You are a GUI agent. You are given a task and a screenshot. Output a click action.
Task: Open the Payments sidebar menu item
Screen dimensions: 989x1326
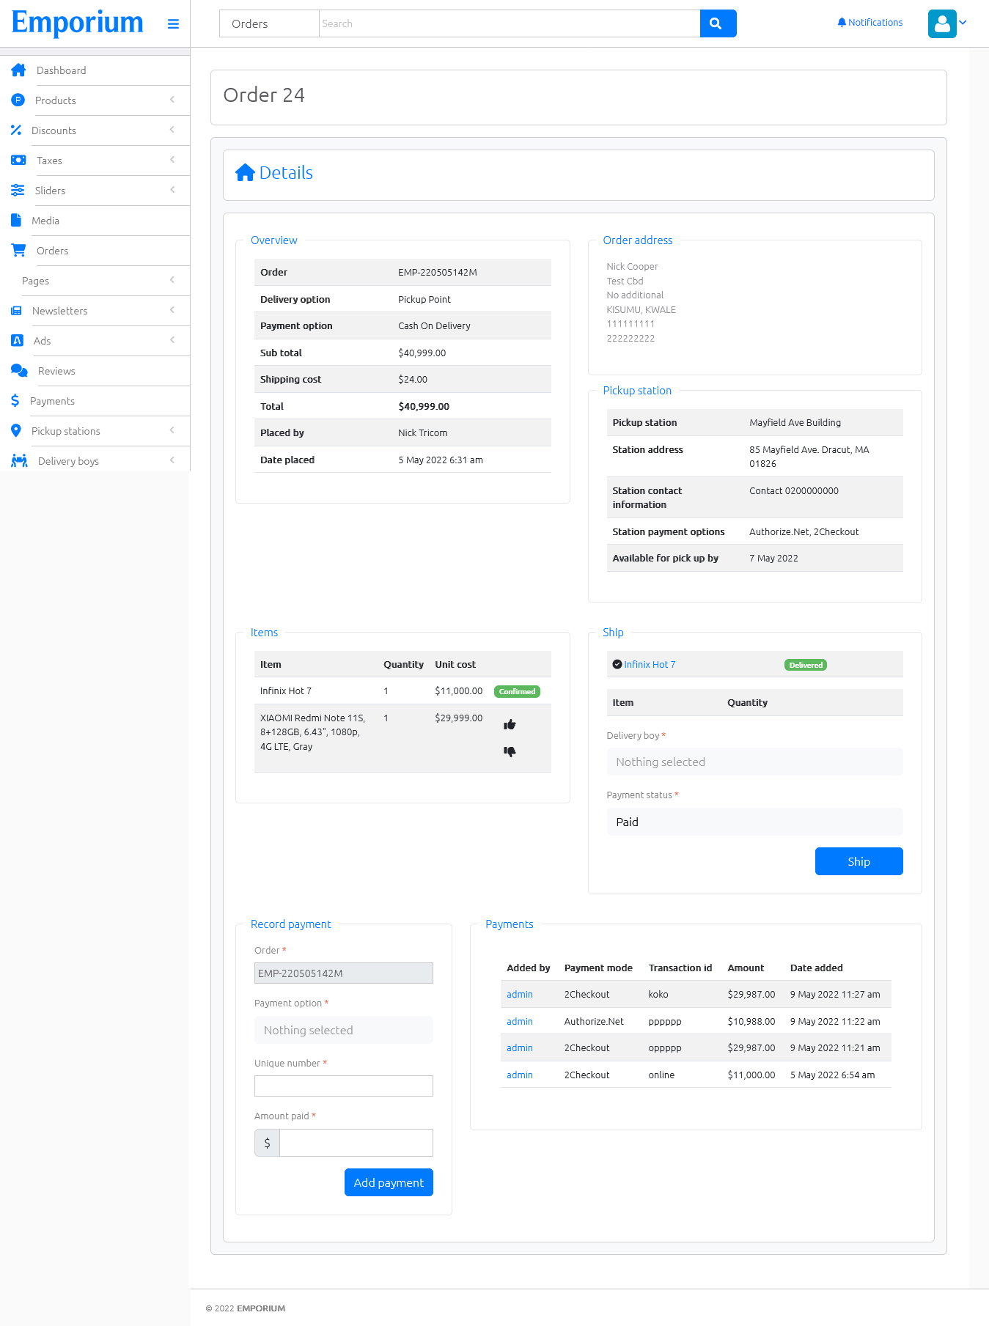coord(52,401)
